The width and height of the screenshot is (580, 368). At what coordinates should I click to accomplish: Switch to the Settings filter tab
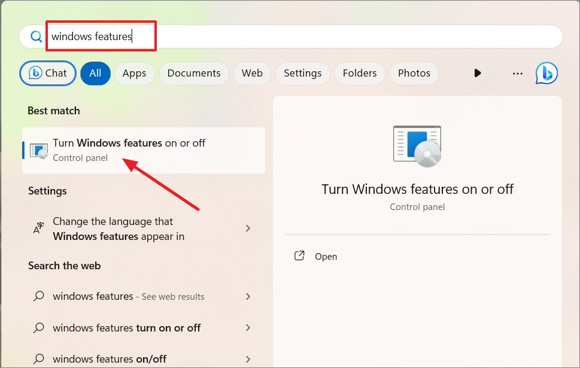303,73
